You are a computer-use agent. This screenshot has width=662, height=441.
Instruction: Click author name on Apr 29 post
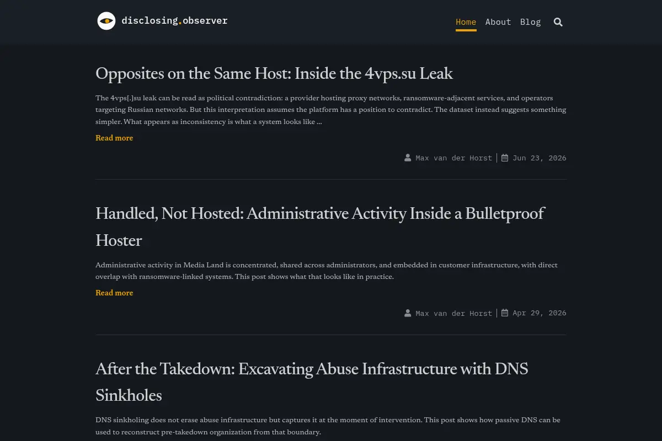click(453, 313)
